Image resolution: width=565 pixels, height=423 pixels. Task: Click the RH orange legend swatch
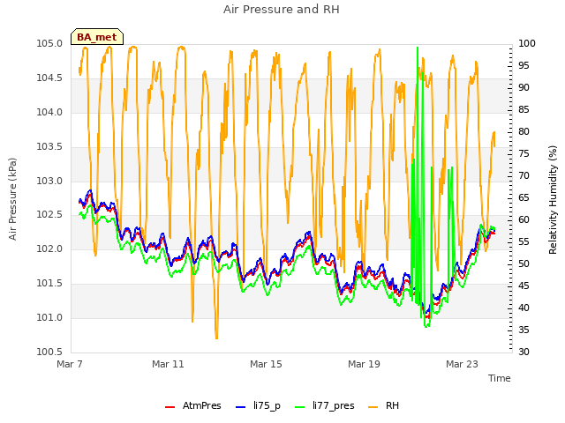click(x=373, y=407)
